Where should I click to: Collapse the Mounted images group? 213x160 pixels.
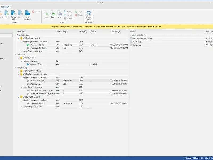[15, 35]
